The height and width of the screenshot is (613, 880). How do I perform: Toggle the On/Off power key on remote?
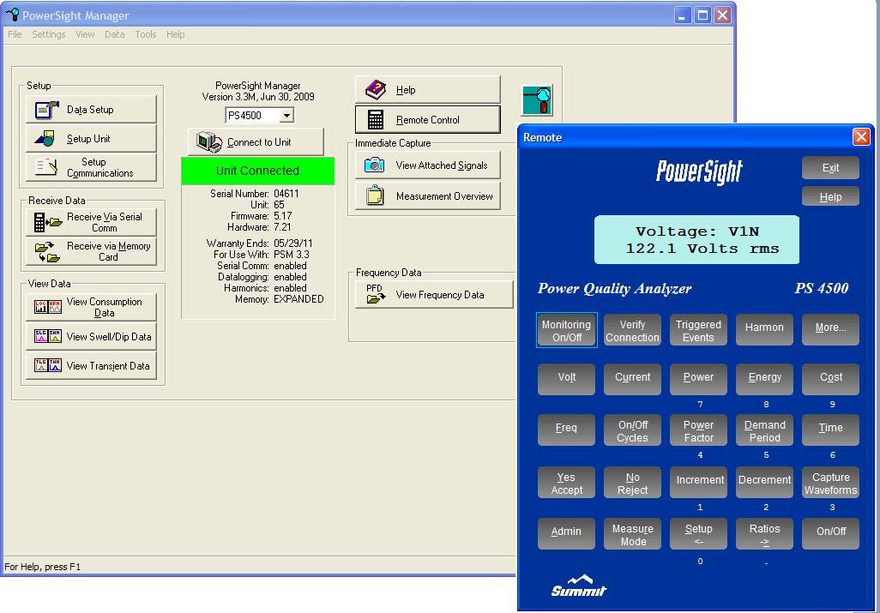[x=830, y=533]
